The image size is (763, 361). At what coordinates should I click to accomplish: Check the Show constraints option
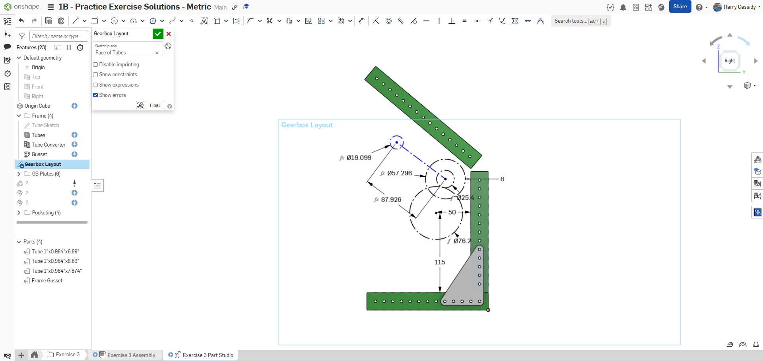(95, 75)
